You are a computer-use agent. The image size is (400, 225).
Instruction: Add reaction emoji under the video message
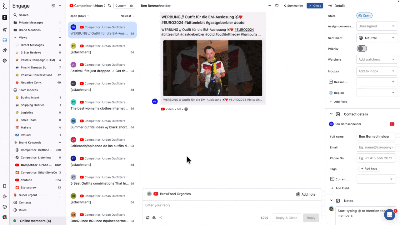(x=186, y=109)
